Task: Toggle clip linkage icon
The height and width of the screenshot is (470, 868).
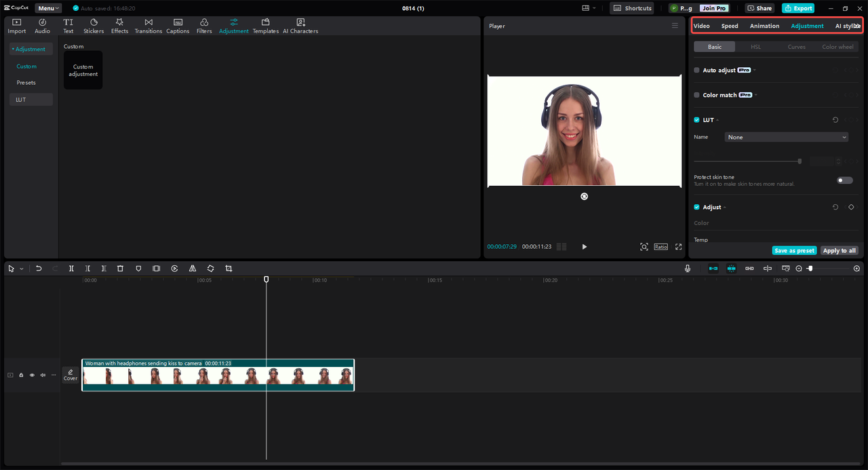Action: (x=749, y=269)
